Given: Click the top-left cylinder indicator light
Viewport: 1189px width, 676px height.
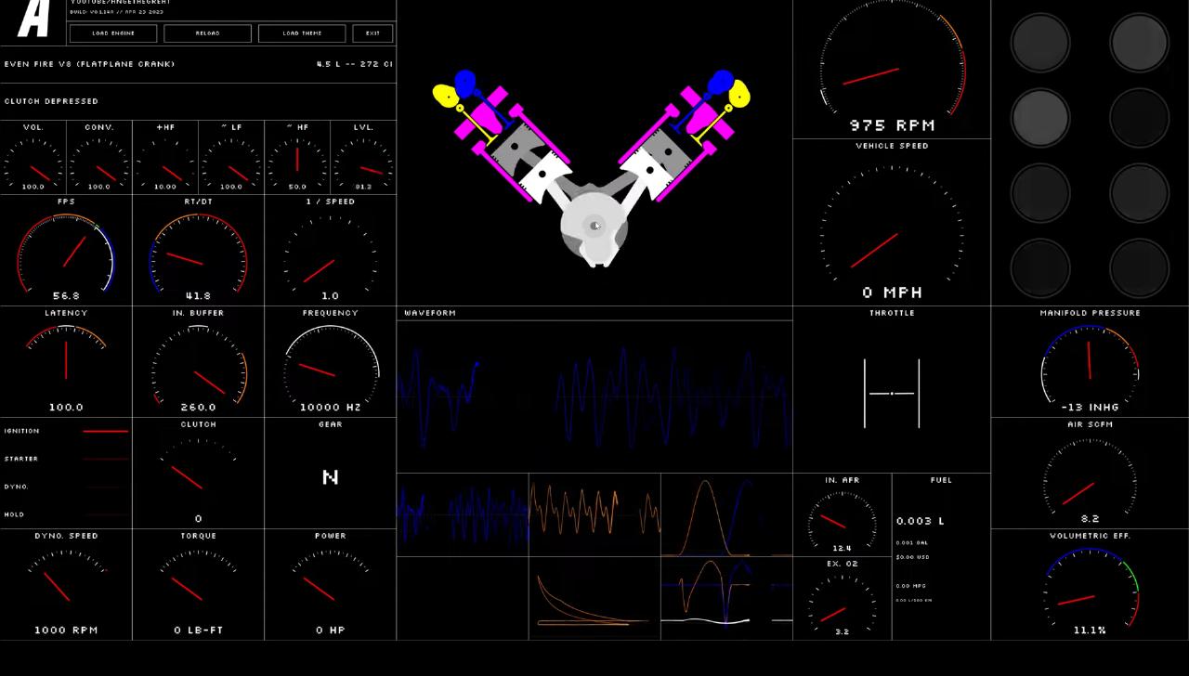Looking at the screenshot, I should [1040, 42].
